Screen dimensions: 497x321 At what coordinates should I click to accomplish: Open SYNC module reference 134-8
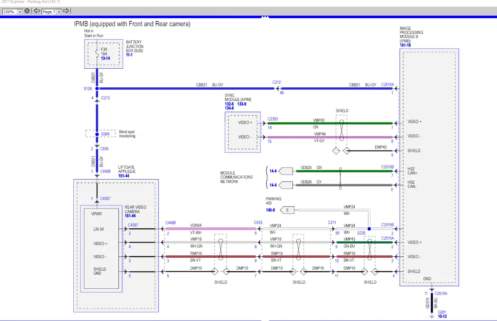click(229, 108)
